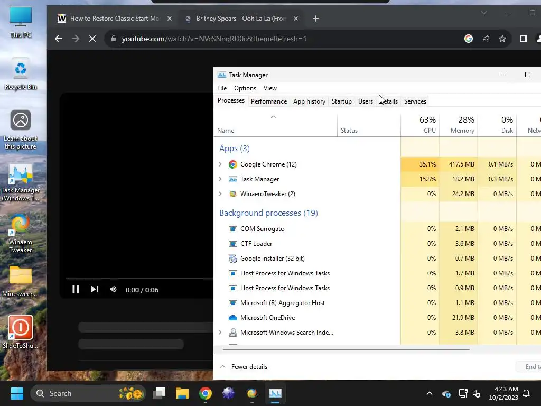The width and height of the screenshot is (541, 406).
Task: Select COM Surrogate process
Action: coord(262,229)
